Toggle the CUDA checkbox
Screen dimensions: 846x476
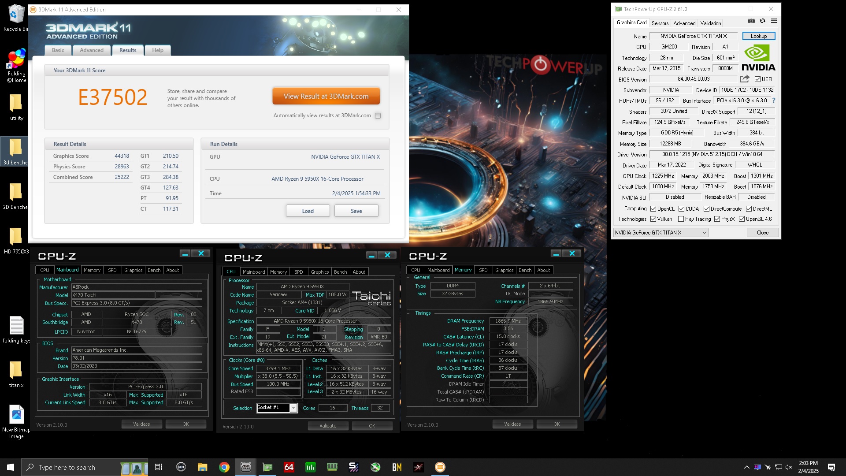click(x=681, y=209)
